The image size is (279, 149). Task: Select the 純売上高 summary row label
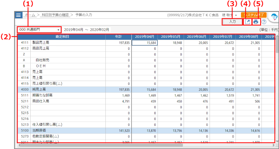point(39,90)
